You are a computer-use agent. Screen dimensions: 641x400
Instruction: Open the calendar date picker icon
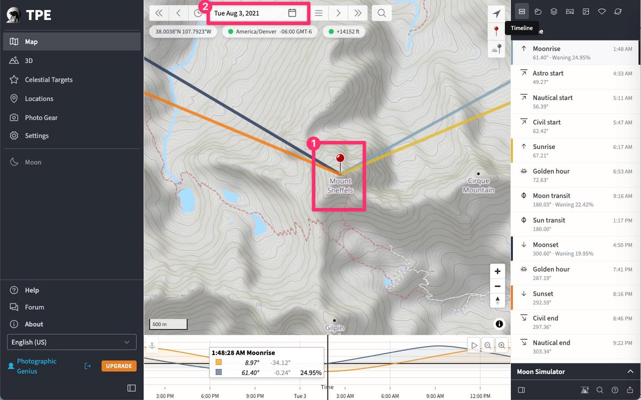[292, 13]
